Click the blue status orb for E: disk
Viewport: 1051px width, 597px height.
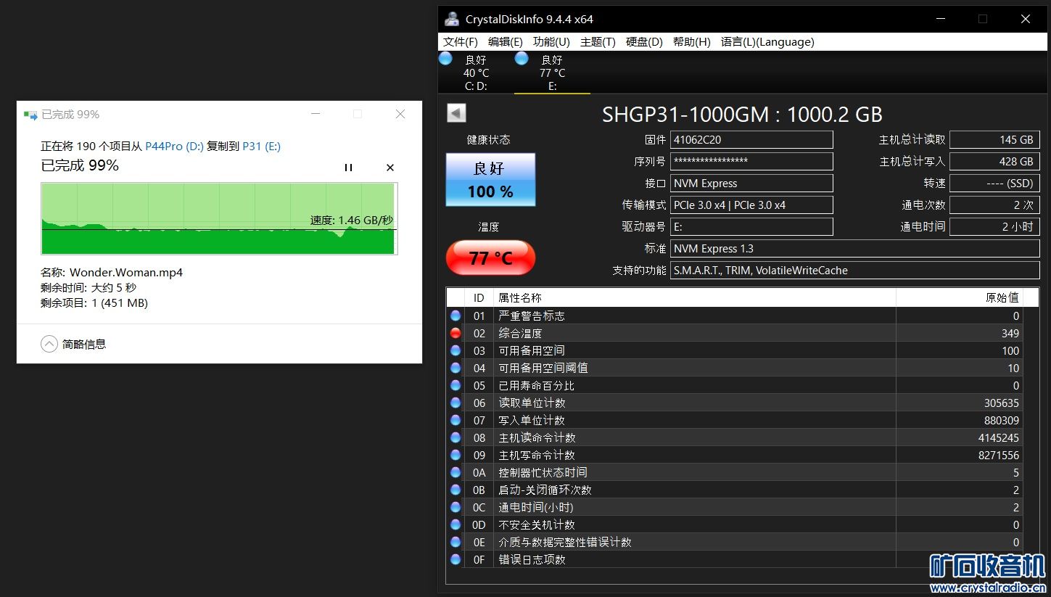point(522,58)
